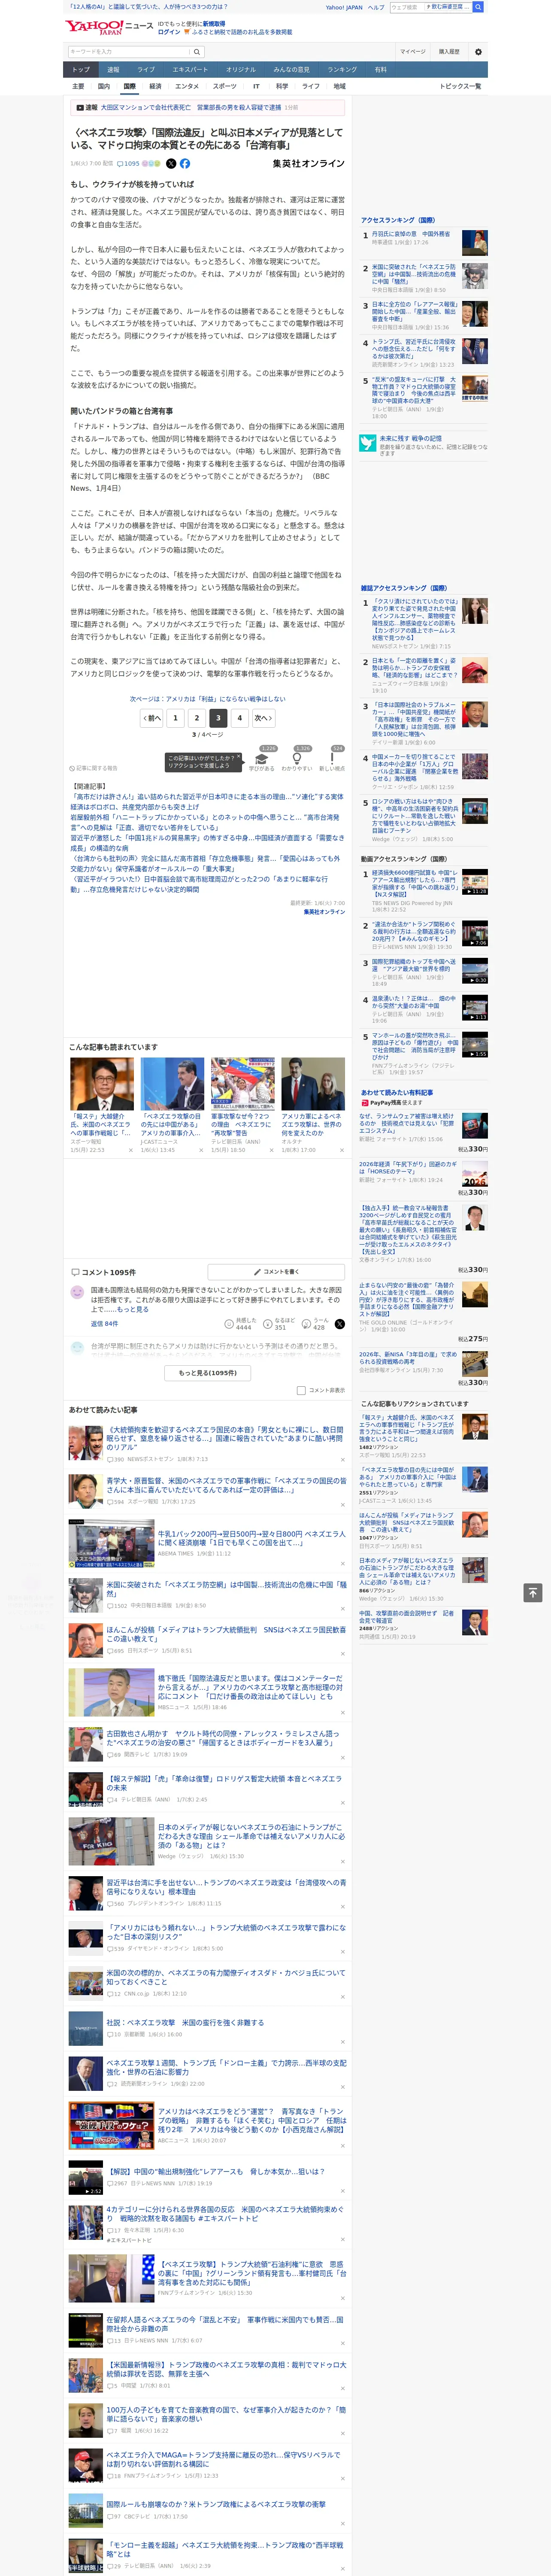Image resolution: width=551 pixels, height=2576 pixels.
Task: Select the みんなの意見 tab
Action: pos(291,70)
